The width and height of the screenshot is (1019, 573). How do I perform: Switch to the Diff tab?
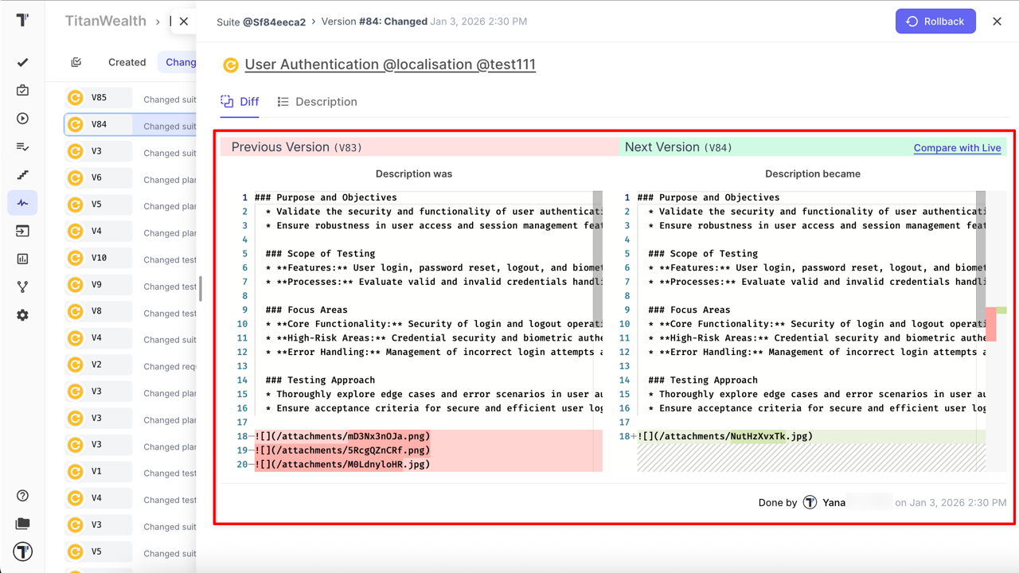(240, 102)
